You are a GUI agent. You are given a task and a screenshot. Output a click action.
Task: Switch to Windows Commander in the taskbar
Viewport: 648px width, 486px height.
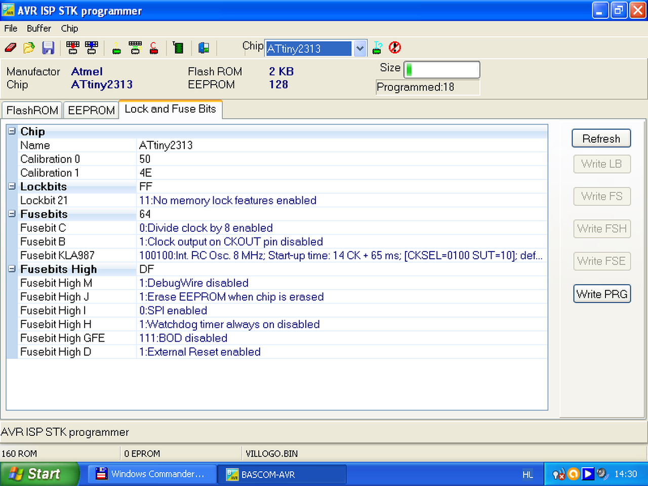tap(153, 474)
